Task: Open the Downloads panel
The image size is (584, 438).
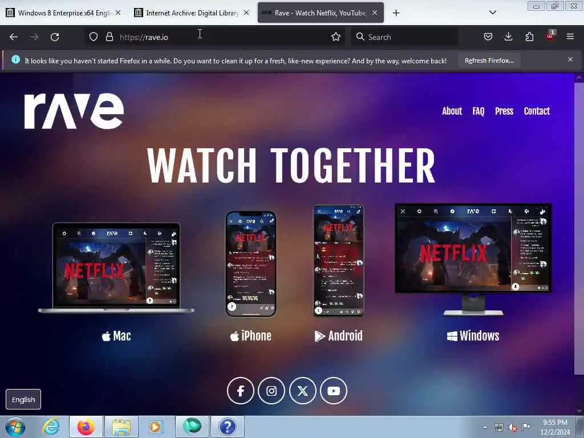Action: (508, 36)
